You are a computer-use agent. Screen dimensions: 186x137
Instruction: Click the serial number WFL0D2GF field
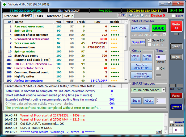coord(69,11)
